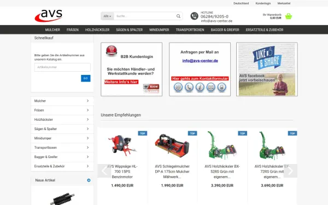Click the blue @ contact icon

pyautogui.click(x=178, y=87)
